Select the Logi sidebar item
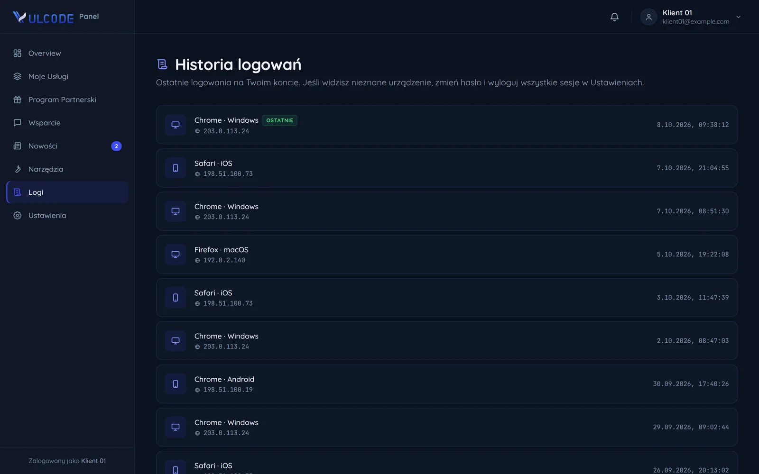This screenshot has height=474, width=759. pos(67,192)
